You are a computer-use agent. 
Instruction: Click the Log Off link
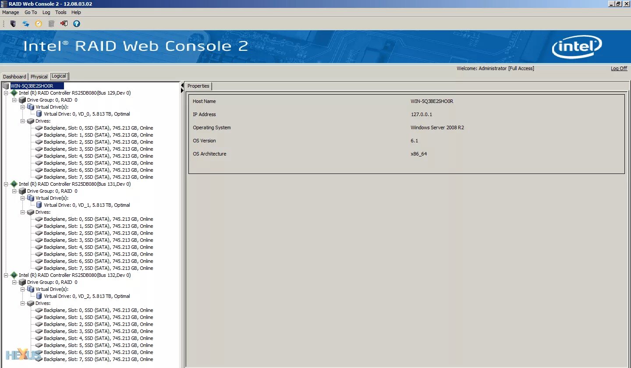(619, 68)
